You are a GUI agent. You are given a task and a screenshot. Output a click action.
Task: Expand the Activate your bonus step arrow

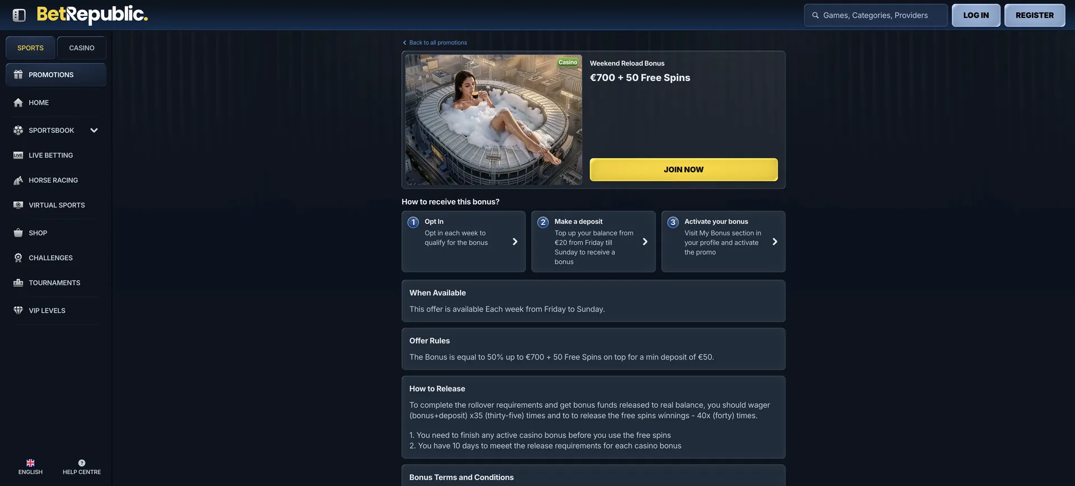coord(775,242)
